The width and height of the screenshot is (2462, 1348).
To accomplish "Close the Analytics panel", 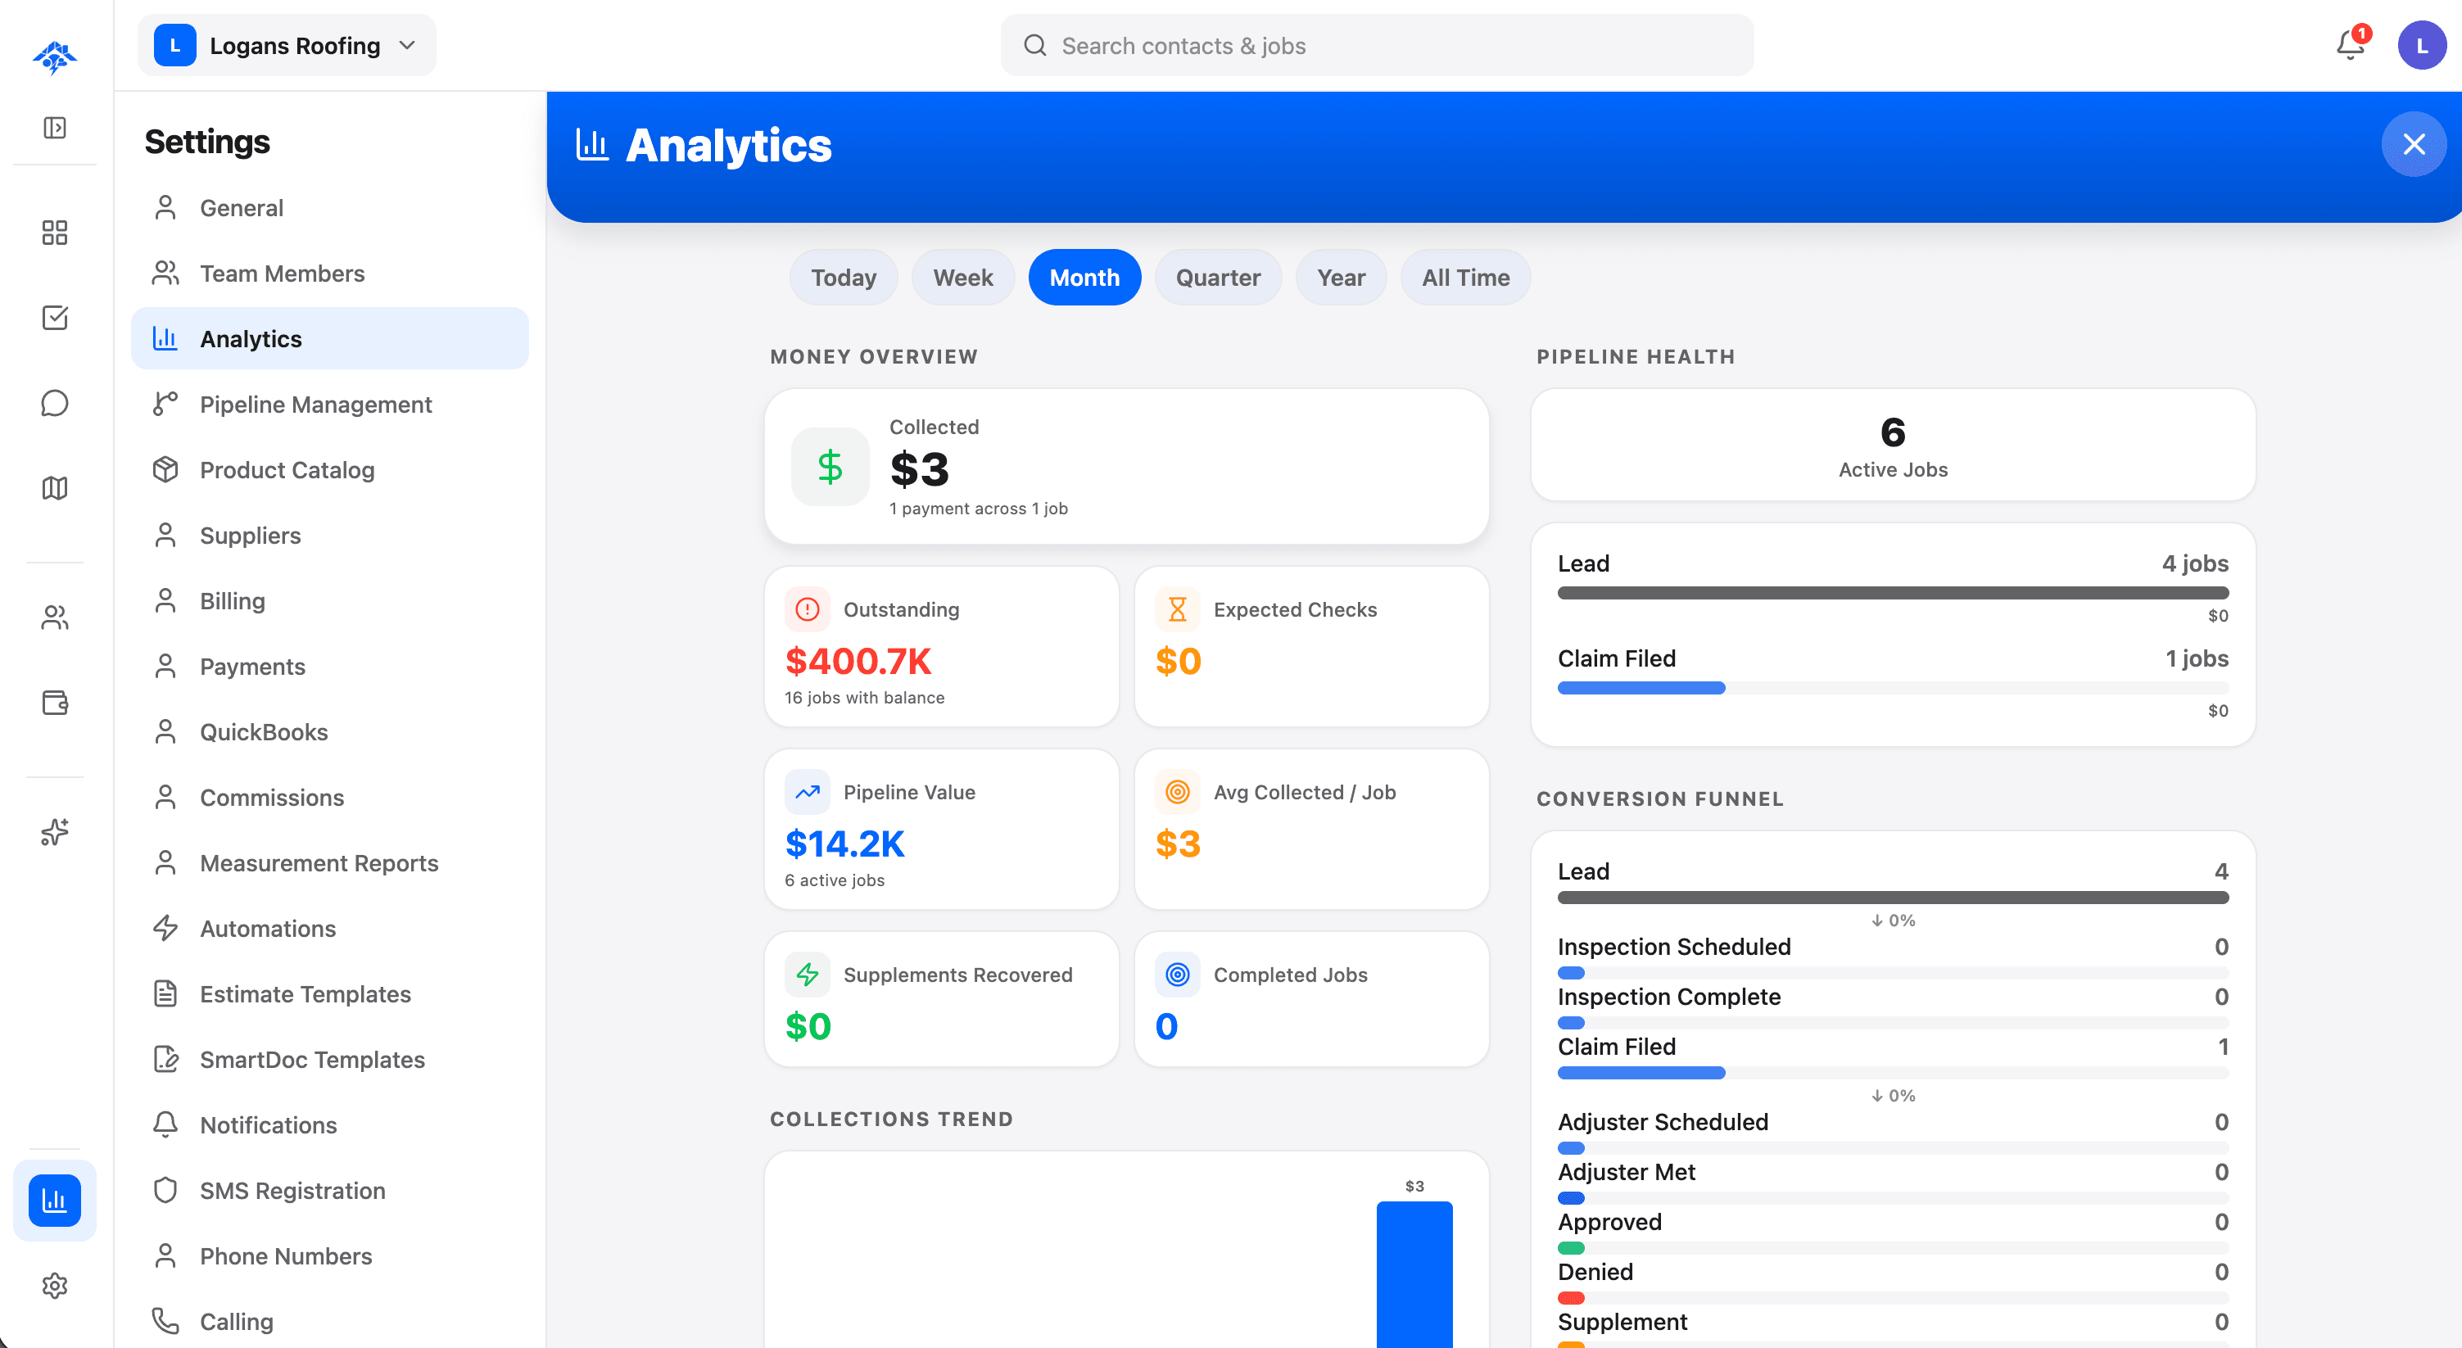I will click(2413, 144).
